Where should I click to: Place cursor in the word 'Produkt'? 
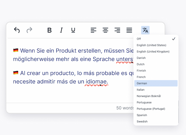(66, 51)
